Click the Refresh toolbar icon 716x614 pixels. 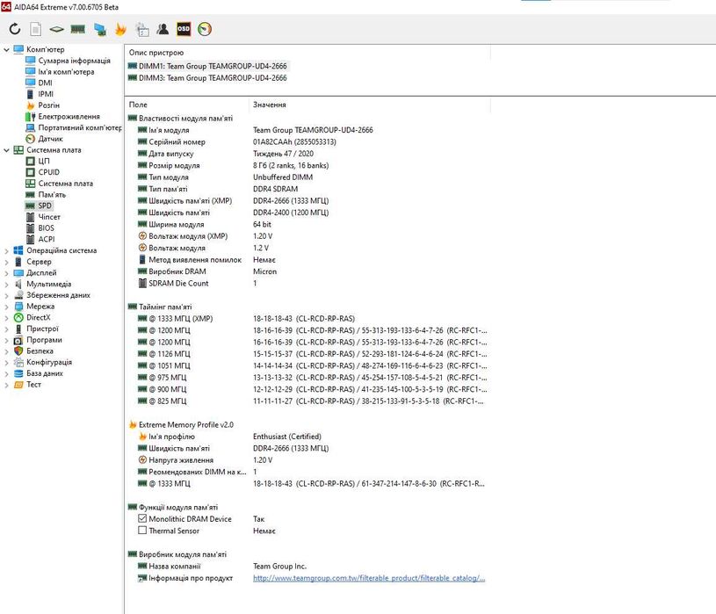click(15, 29)
